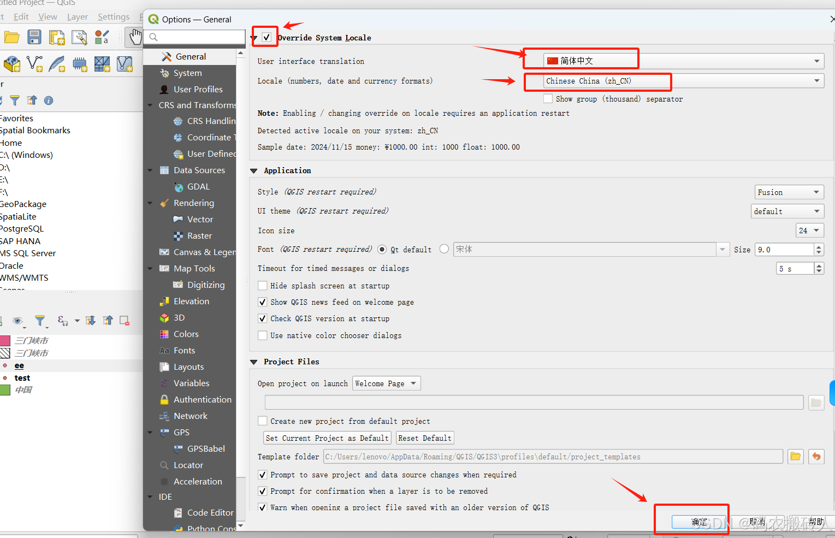This screenshot has width=835, height=538.
Task: Switch to the User Profiles options page
Action: click(x=198, y=89)
